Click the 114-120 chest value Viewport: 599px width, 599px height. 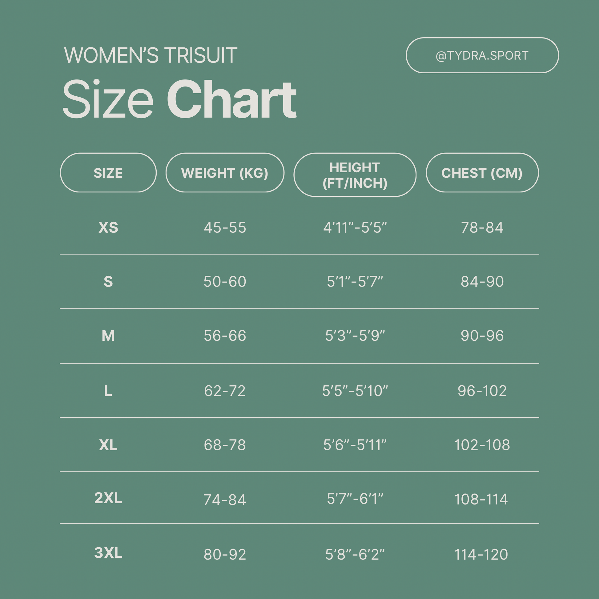pyautogui.click(x=481, y=554)
